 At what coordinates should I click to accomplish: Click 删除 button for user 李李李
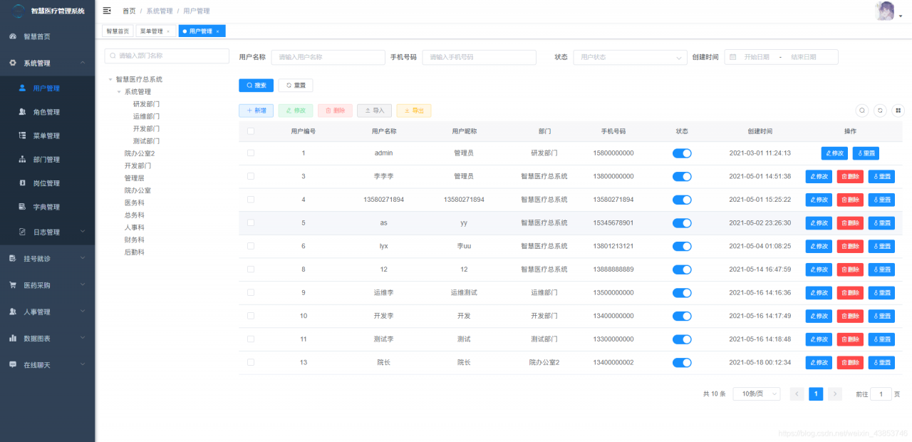tap(850, 177)
